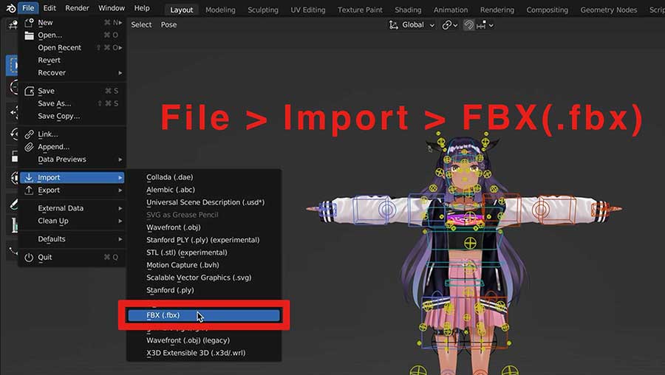665x375 pixels.
Task: Click the Blender logo icon
Action: (10, 8)
